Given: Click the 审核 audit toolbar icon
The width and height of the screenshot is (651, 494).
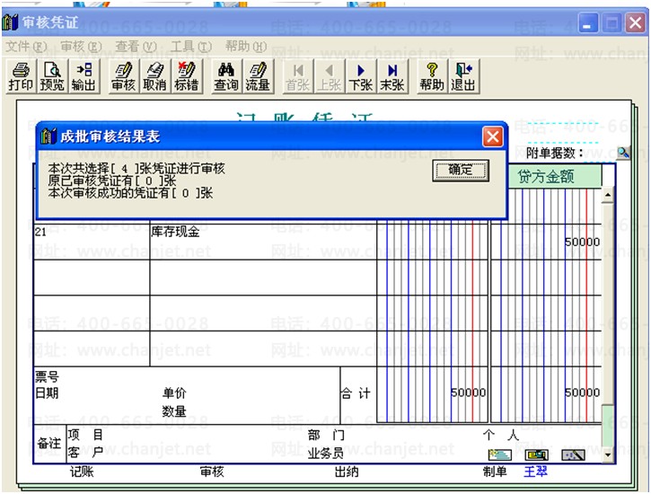Looking at the screenshot, I should pos(123,76).
